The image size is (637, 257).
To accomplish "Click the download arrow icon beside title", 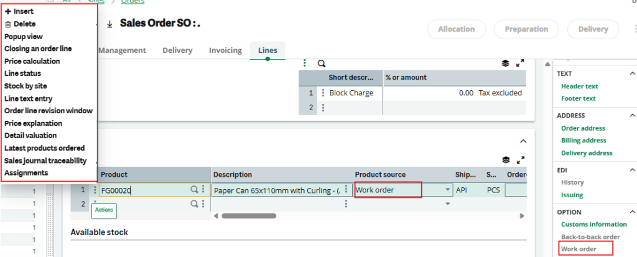I will [x=109, y=24].
